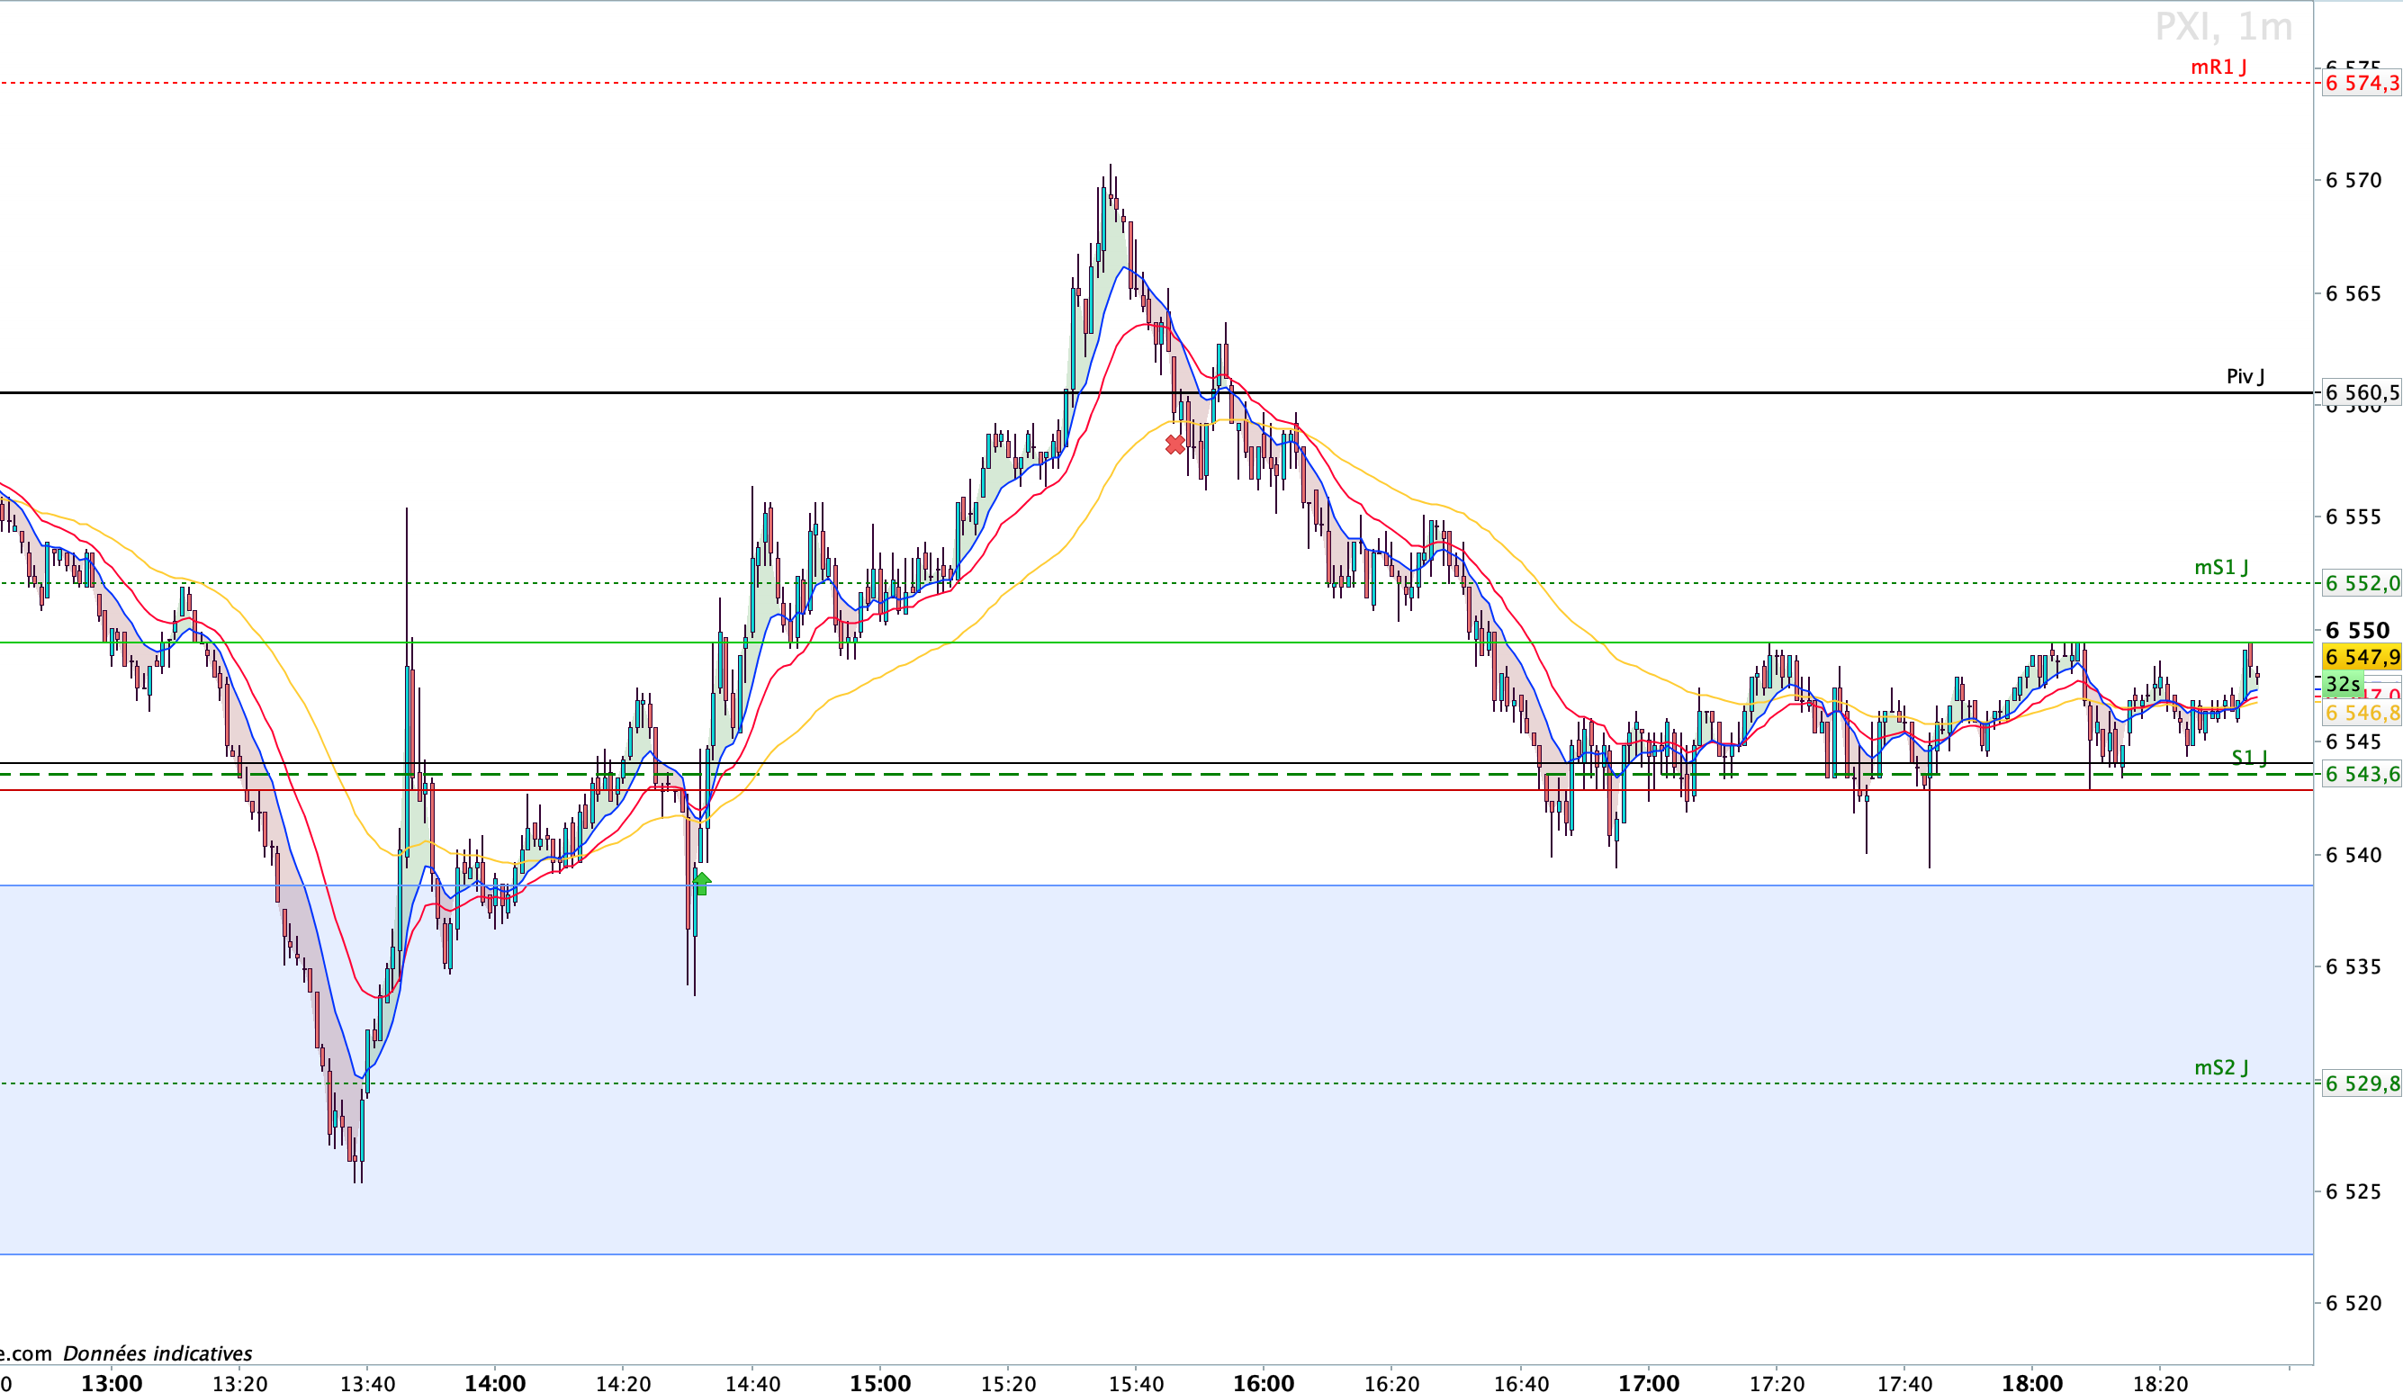Click the 15:00 time axis label
Screen dimensions: 2403x1393
(879, 1382)
